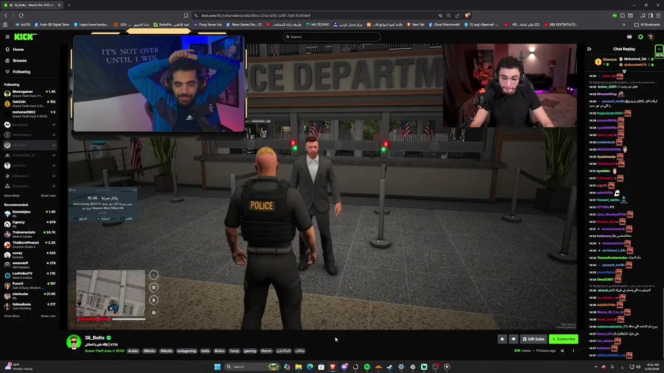The height and width of the screenshot is (373, 664).
Task: Open a new browser tab
Action: pyautogui.click(x=68, y=5)
